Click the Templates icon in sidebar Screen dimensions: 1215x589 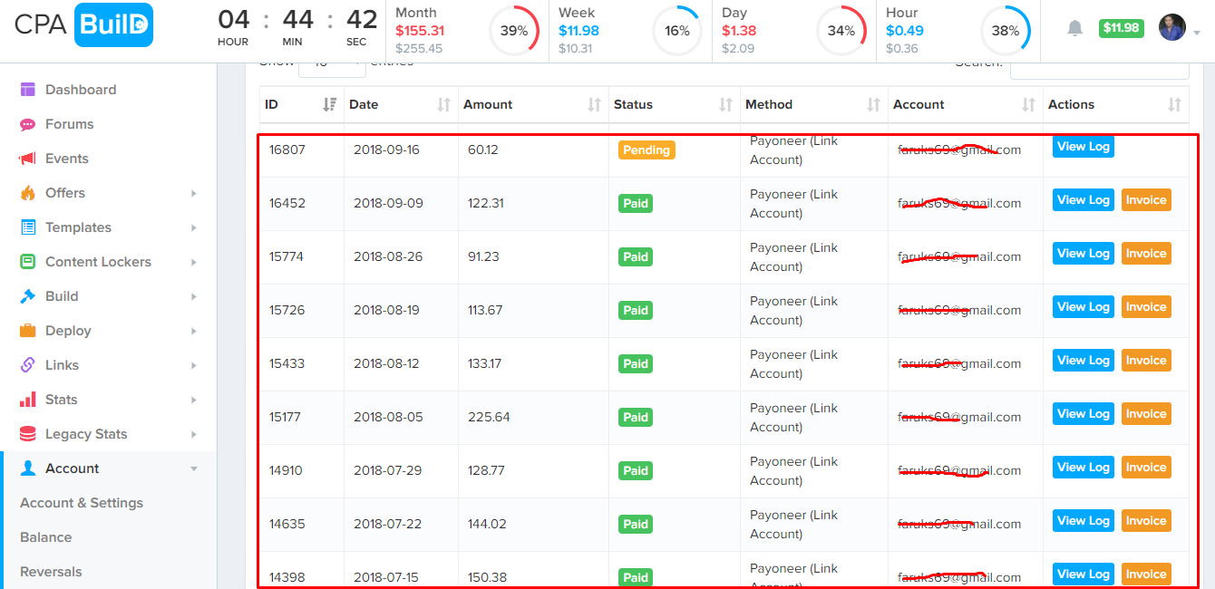pos(28,227)
